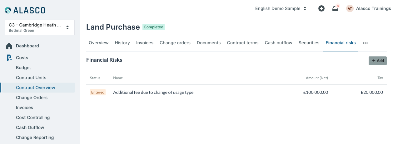The image size is (393, 144).
Task: Switch to the Cash outflow tab
Action: (x=278, y=43)
